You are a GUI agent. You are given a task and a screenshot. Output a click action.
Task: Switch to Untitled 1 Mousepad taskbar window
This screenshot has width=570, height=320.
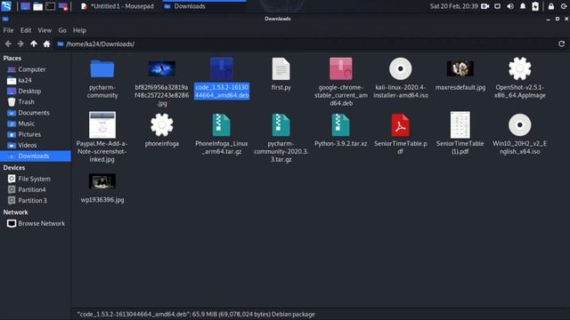point(118,6)
